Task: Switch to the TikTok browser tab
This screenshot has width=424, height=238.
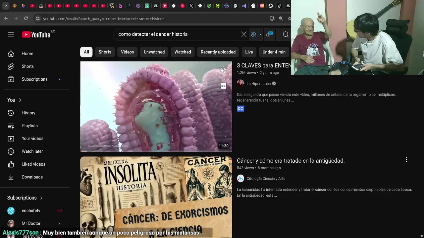Action: click(x=280, y=6)
